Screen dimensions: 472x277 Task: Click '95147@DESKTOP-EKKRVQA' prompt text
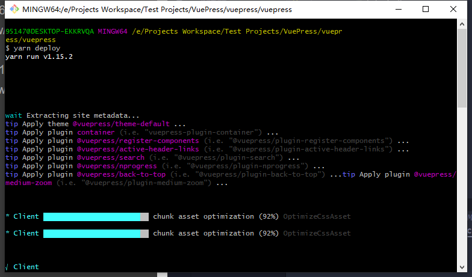click(49, 31)
